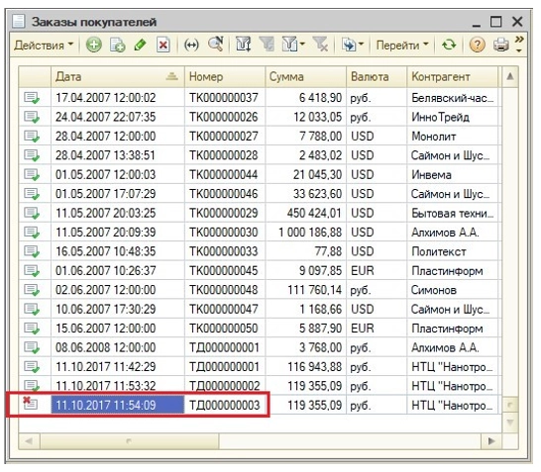Select date cell 08.06.2008 12:00:00
The height and width of the screenshot is (472, 541).
118,347
